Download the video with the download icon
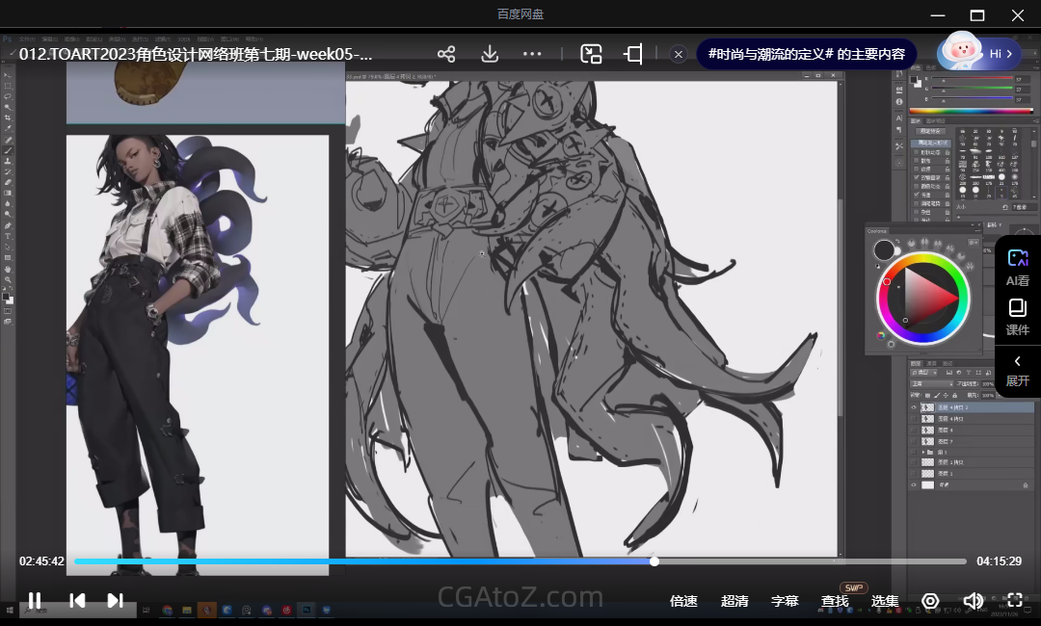Viewport: 1041px width, 626px height. coord(490,54)
